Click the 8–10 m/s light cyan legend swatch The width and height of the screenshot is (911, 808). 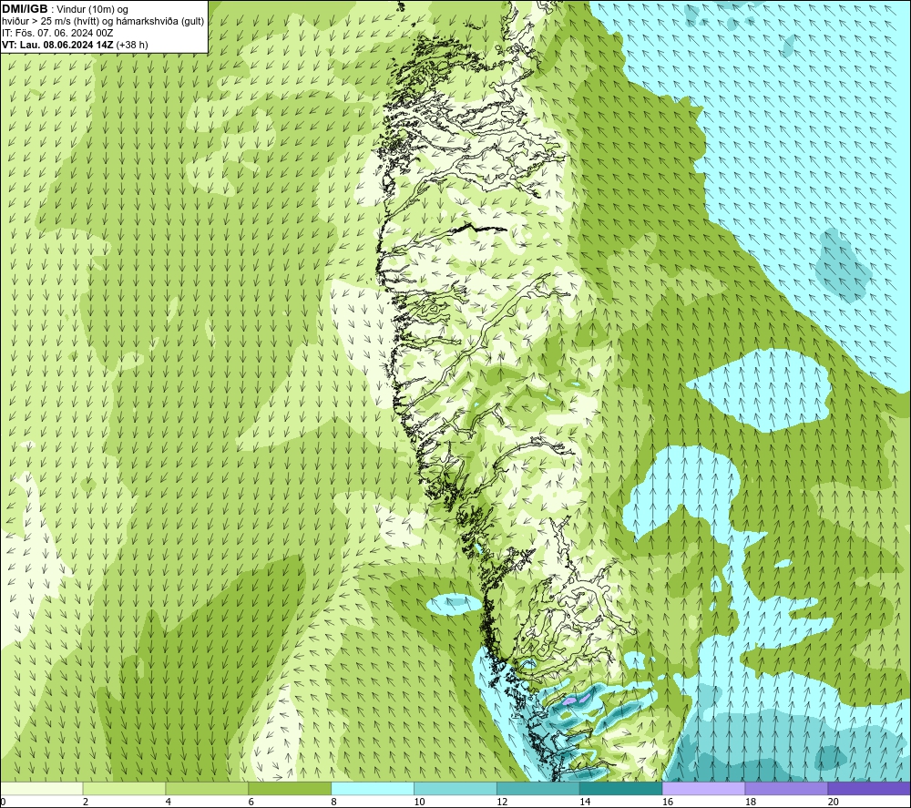373,788
